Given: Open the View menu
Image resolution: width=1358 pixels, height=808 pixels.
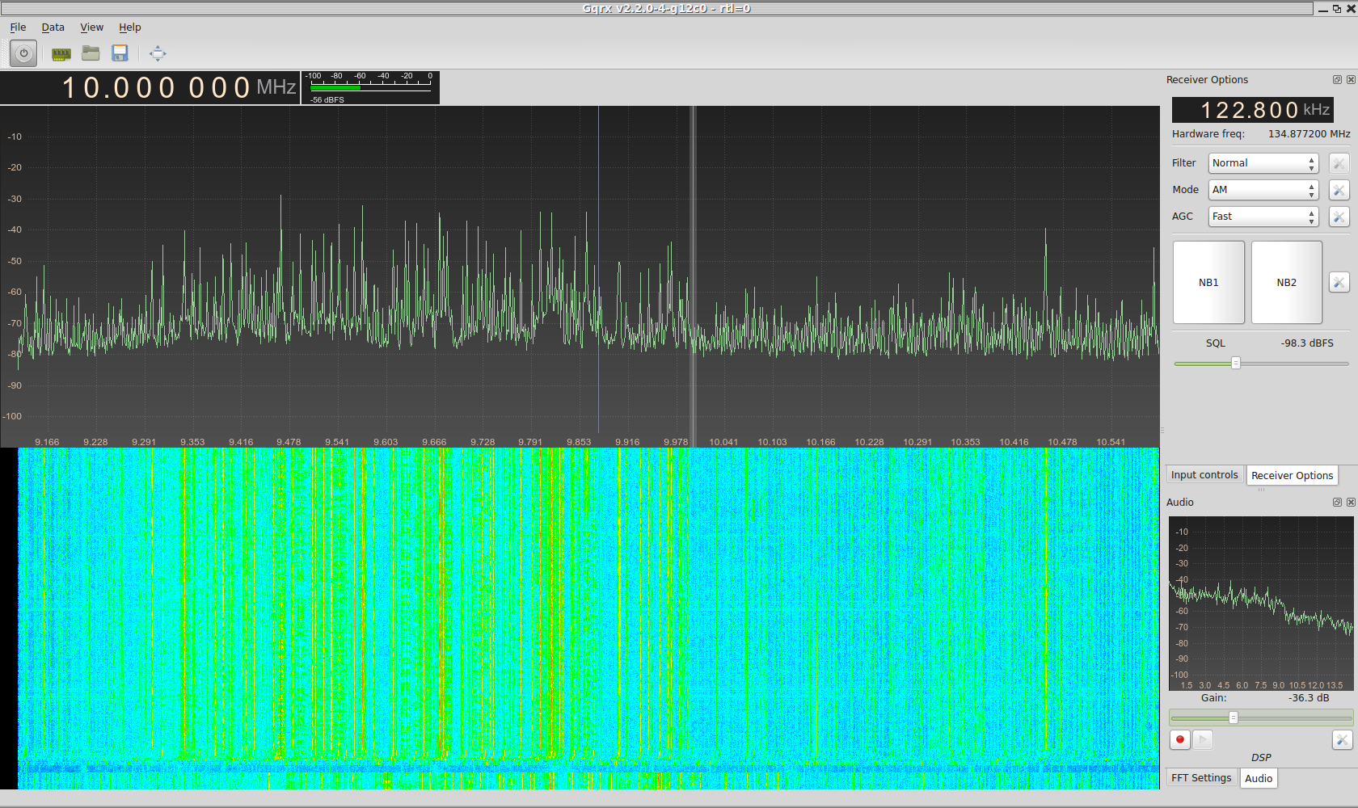Looking at the screenshot, I should 91,27.
